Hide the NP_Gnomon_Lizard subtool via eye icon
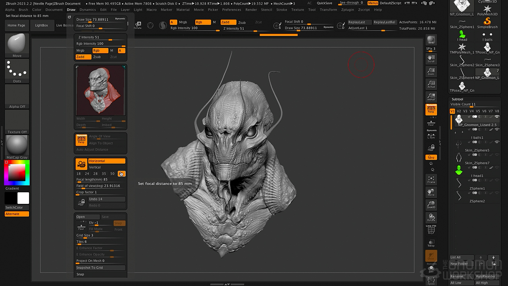 497,117
